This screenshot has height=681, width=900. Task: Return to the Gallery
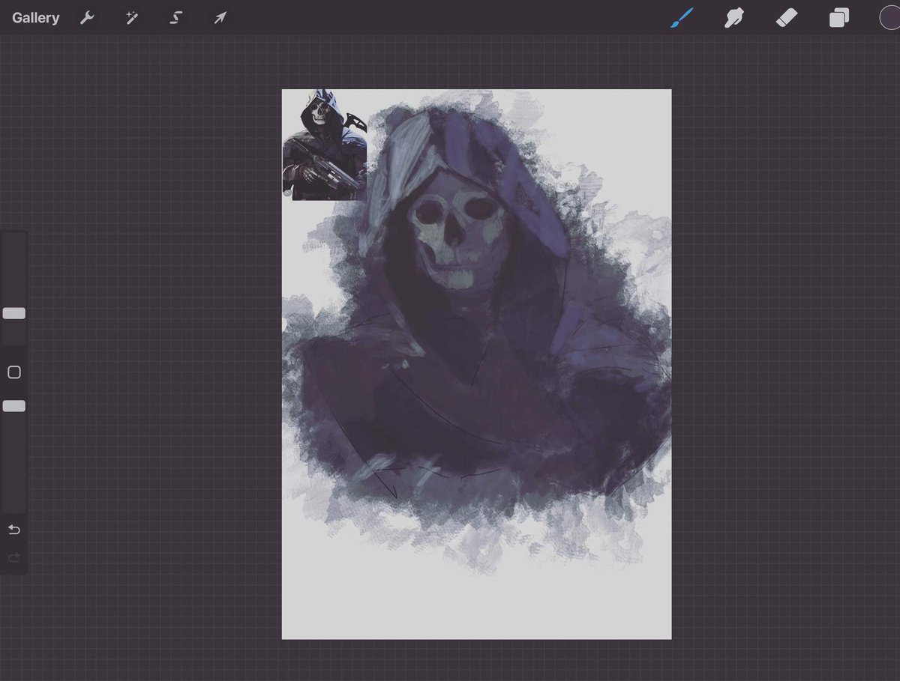[x=35, y=18]
